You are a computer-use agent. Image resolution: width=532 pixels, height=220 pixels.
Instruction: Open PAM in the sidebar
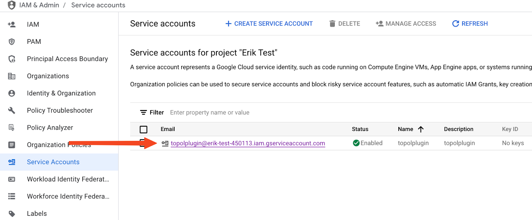[x=34, y=42]
